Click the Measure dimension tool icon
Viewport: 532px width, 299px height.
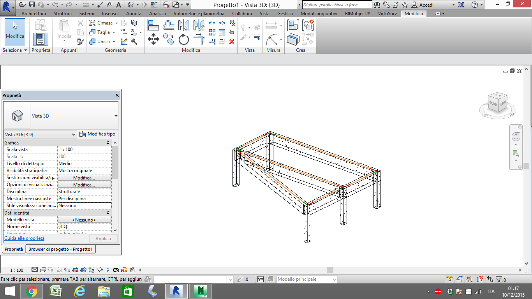pos(271,26)
